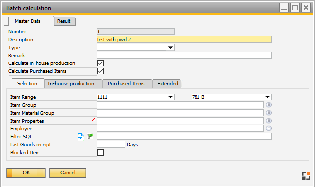The image size is (315, 187).
Task: Open the Item Range to dropdown showing 781-B
Action: (x=267, y=97)
